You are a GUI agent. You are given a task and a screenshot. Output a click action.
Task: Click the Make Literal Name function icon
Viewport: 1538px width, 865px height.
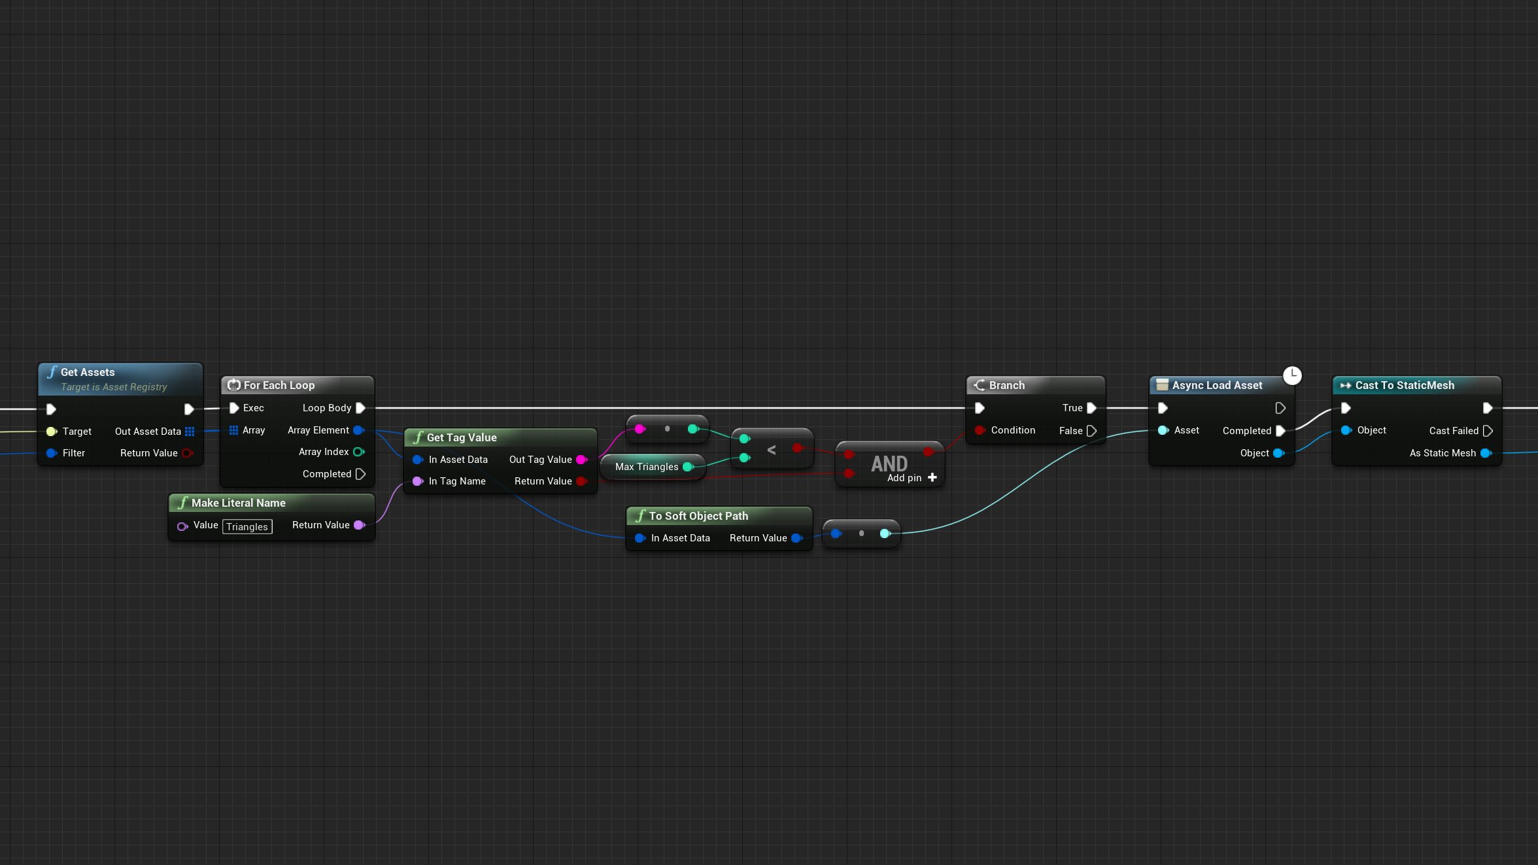[182, 503]
